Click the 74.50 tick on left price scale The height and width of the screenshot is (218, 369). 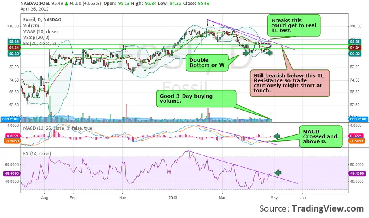coord(14,80)
